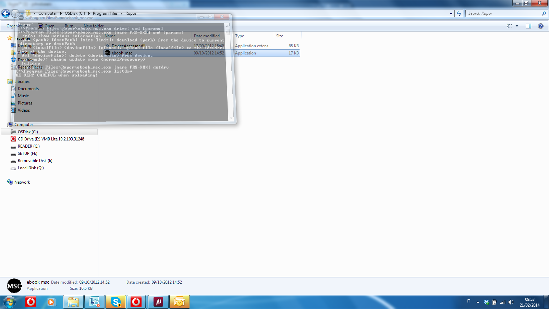Open the Pictures library

point(25,103)
